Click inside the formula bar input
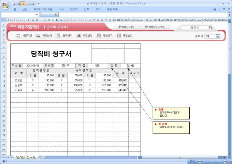The image size is (232, 164). 143,15
